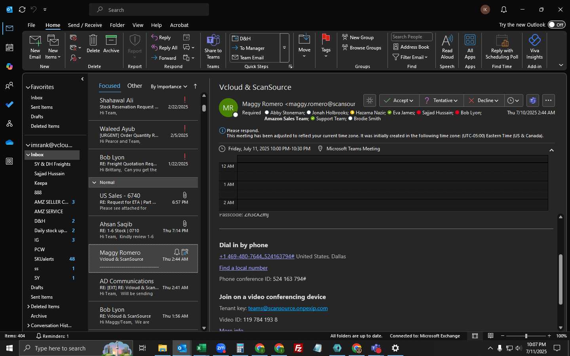Click the Dallas dial-in phone number link
Image resolution: width=570 pixels, height=356 pixels.
click(x=257, y=256)
